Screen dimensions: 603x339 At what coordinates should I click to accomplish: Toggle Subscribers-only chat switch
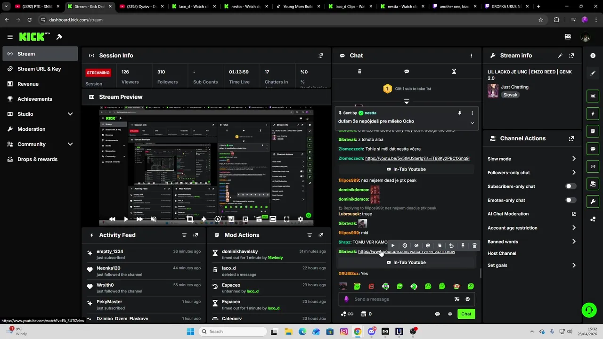[570, 186]
